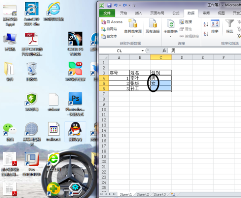Switch to the Sheet1 tab
Viewport: 241px width, 198px height.
pyautogui.click(x=126, y=194)
